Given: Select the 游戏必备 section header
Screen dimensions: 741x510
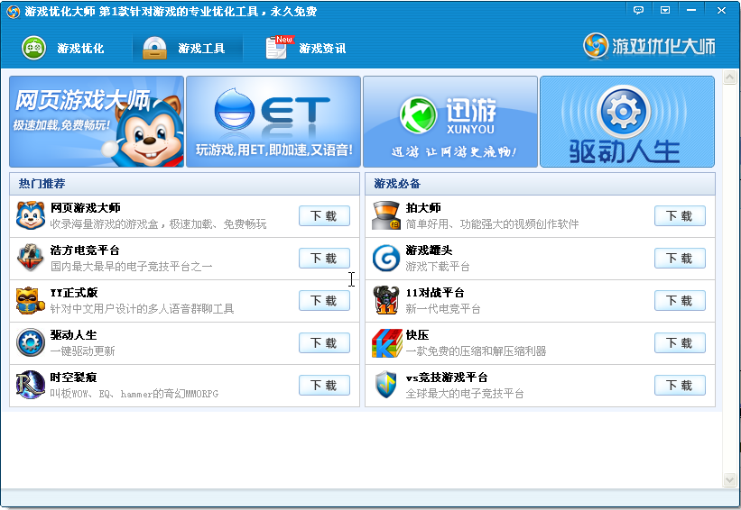Looking at the screenshot, I should click(540, 184).
